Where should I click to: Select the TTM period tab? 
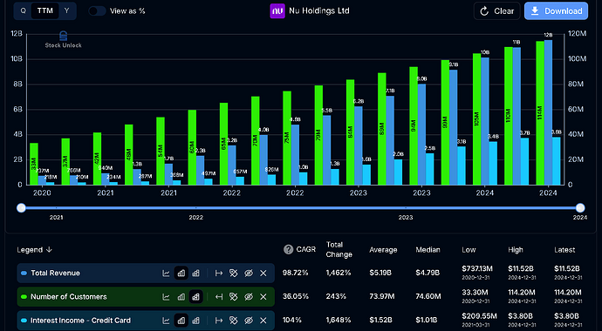(44, 10)
